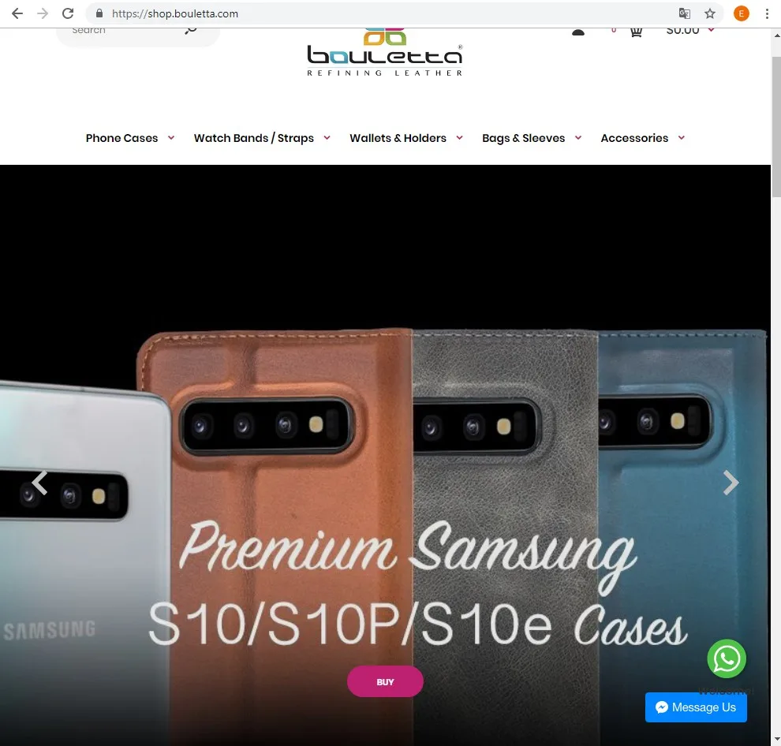
Task: Open the translate page icon
Action: point(685,13)
